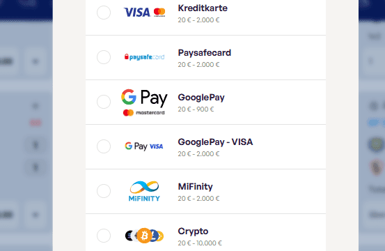Viewport: 385px width, 251px height.
Task: Select the Kreditkarte radio button
Action: (x=104, y=13)
